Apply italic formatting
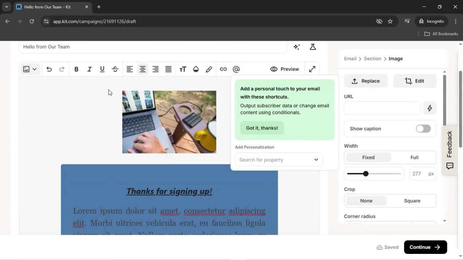This screenshot has width=463, height=260. click(x=89, y=69)
